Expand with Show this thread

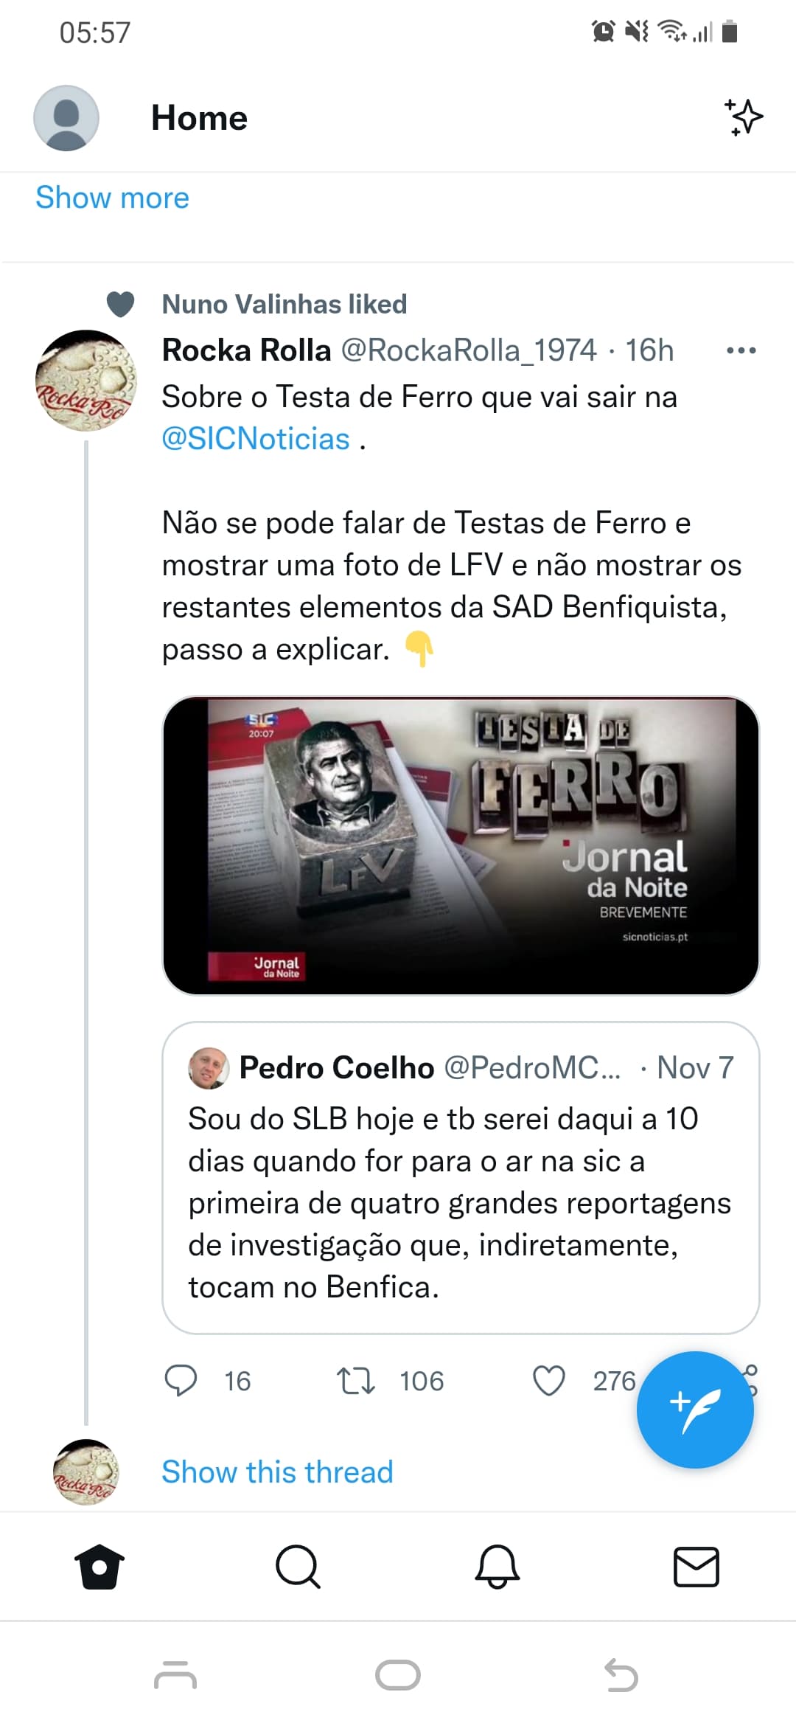277,1472
